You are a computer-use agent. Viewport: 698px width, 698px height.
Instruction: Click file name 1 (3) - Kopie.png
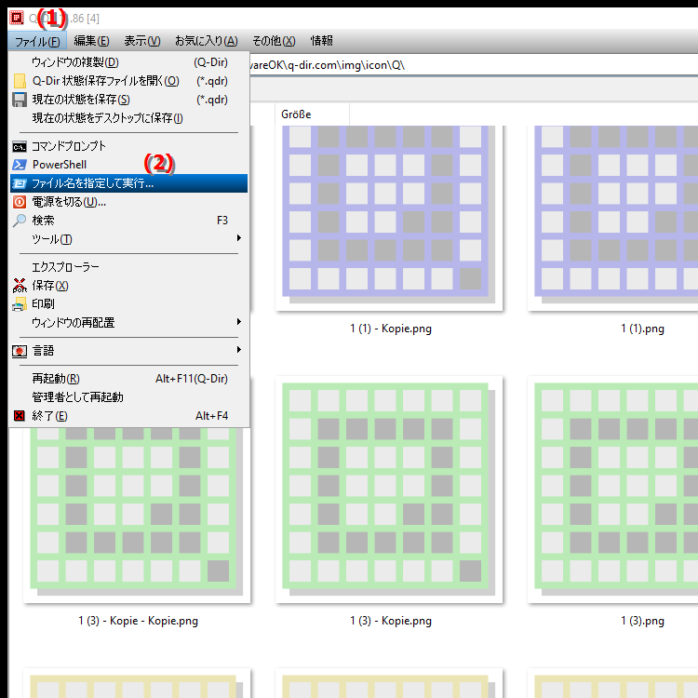click(x=391, y=621)
